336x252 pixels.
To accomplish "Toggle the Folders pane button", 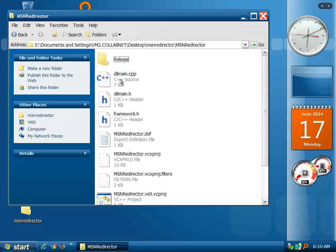I will [96, 34].
